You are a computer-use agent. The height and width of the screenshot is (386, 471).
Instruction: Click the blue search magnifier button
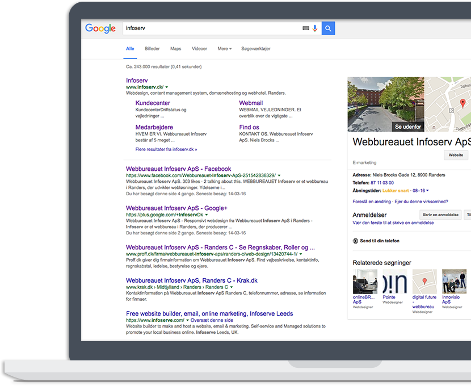click(x=329, y=28)
